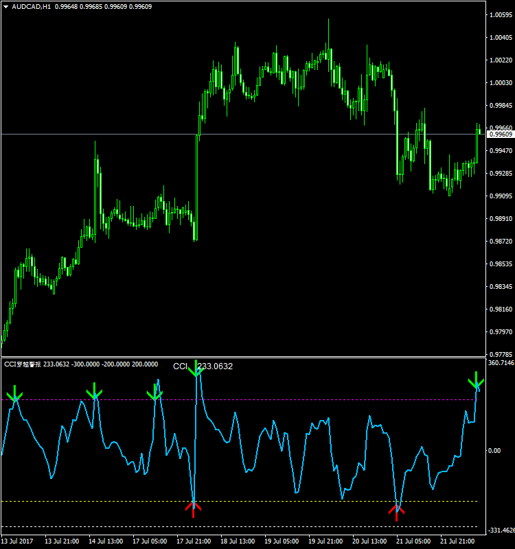515x549 pixels.
Task: Click the -331.4626 indicator scale value
Action: (x=501, y=530)
